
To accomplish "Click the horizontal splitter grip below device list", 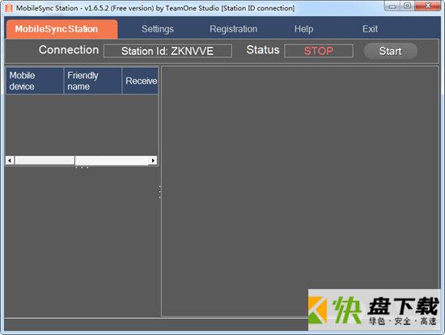I will 82,167.
